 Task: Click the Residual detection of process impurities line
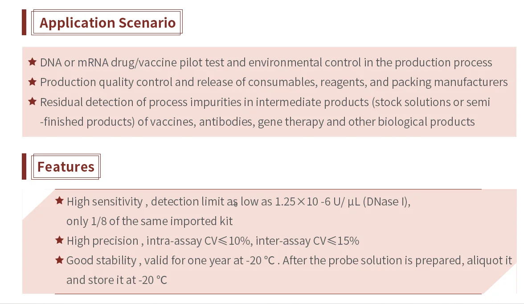coord(265,102)
